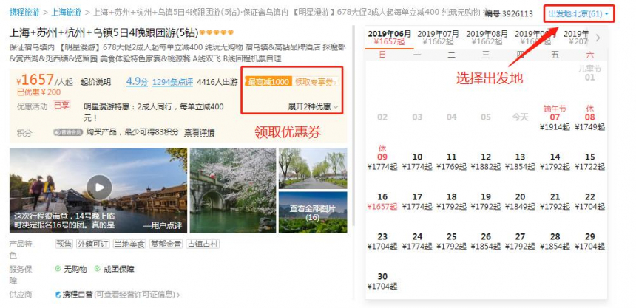Switch to the 2019年08月 month tab
The width and height of the screenshot is (636, 308).
click(x=487, y=37)
